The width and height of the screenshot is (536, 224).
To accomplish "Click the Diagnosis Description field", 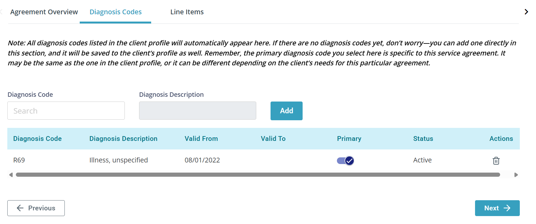I will coord(198,111).
